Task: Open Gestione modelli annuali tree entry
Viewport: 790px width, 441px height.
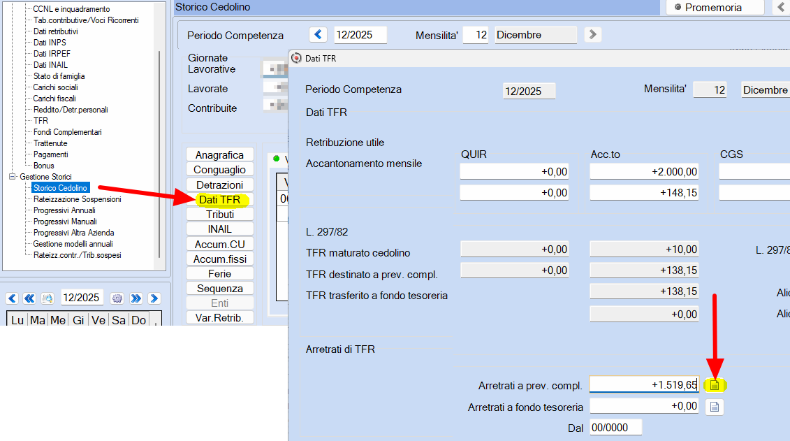Action: pyautogui.click(x=73, y=244)
